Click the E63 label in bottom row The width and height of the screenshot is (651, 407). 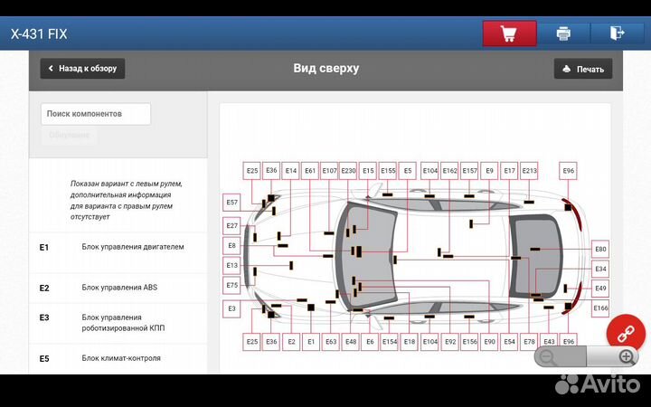point(331,342)
